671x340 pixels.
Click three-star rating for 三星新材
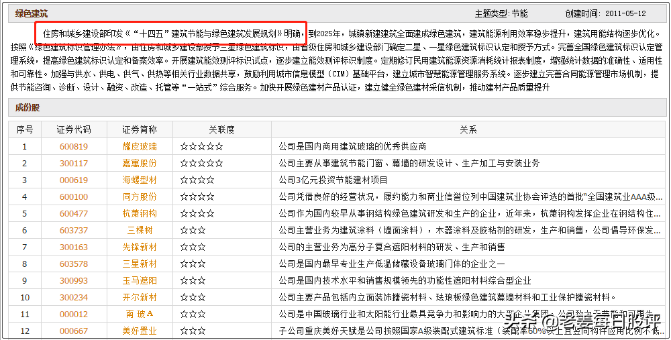click(193, 264)
